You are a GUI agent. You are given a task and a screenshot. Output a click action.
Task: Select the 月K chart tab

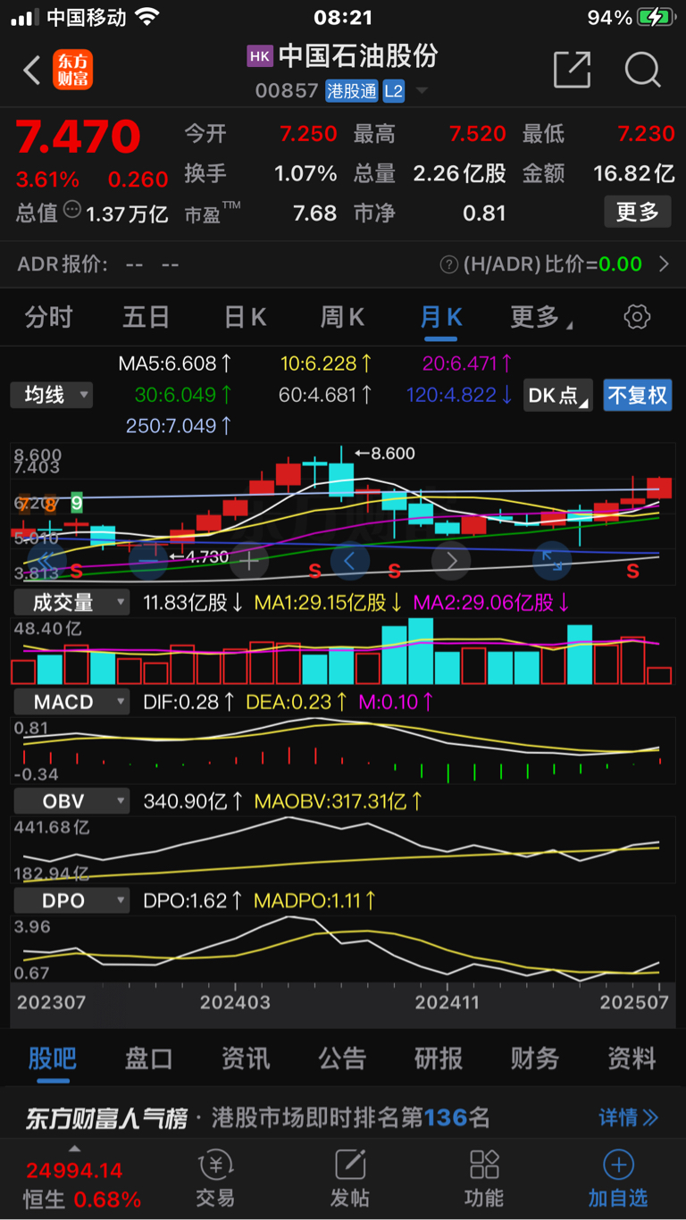point(441,317)
